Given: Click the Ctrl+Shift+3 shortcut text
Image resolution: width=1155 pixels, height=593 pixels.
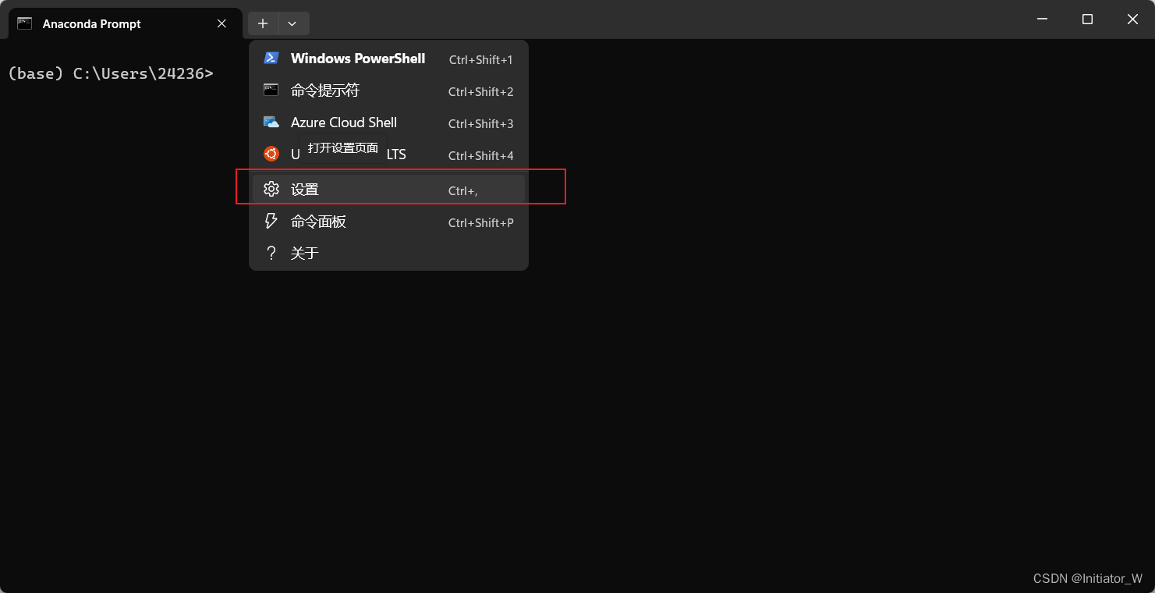Looking at the screenshot, I should click(480, 123).
